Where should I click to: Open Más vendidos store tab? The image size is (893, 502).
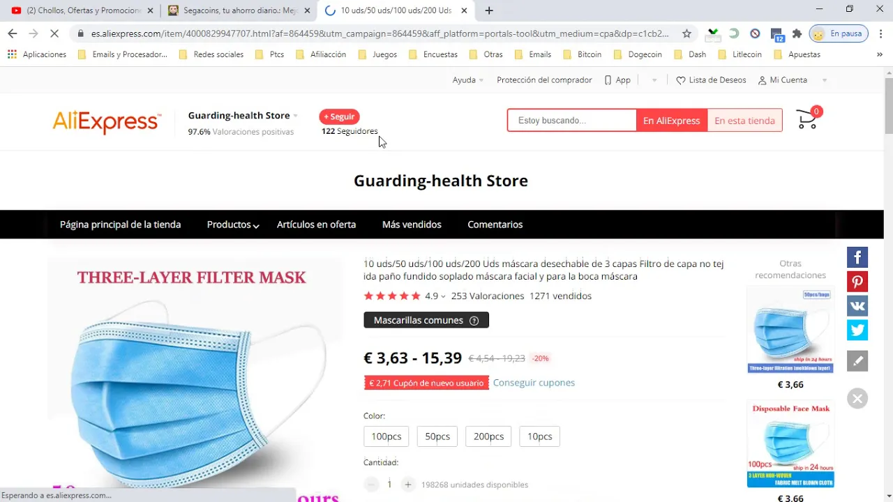412,225
